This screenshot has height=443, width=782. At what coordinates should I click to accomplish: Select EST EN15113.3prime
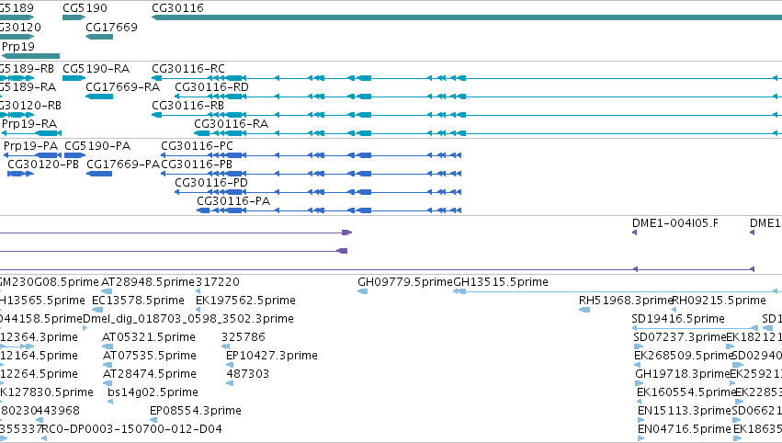[685, 411]
